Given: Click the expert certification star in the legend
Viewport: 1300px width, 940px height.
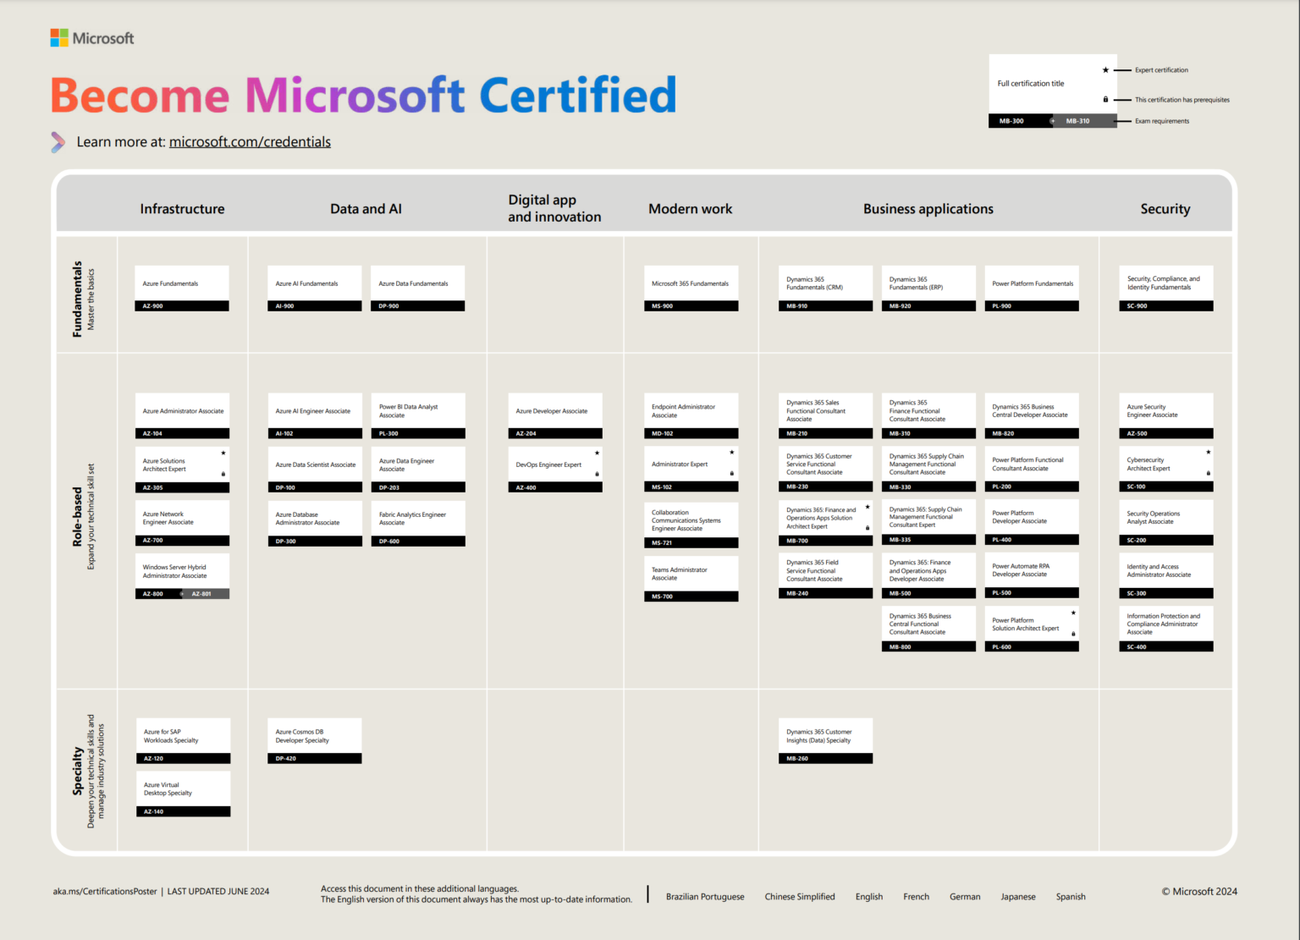Looking at the screenshot, I should point(1105,70).
